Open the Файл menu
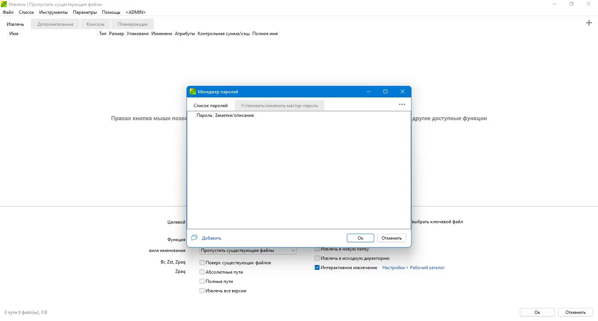 tap(8, 12)
